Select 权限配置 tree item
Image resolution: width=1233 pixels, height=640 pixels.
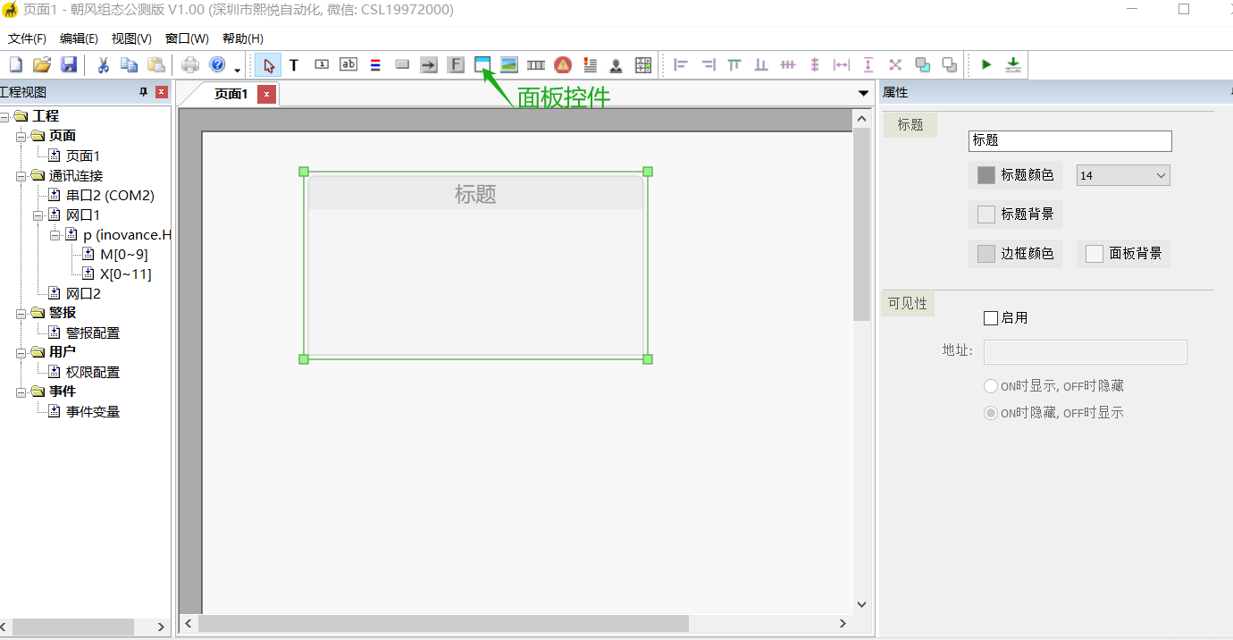click(93, 372)
